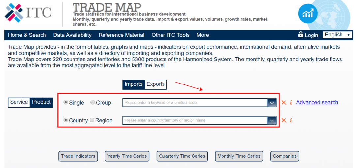Open Other ITC Tools menu

coord(170,35)
